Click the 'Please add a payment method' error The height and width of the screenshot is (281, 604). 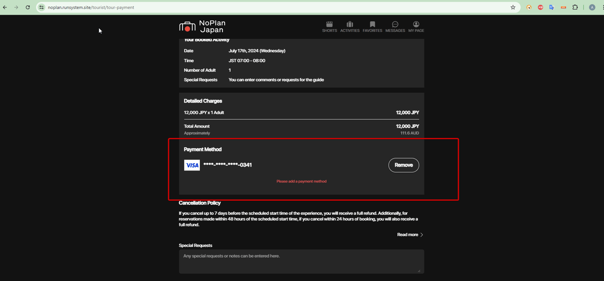coord(302,181)
